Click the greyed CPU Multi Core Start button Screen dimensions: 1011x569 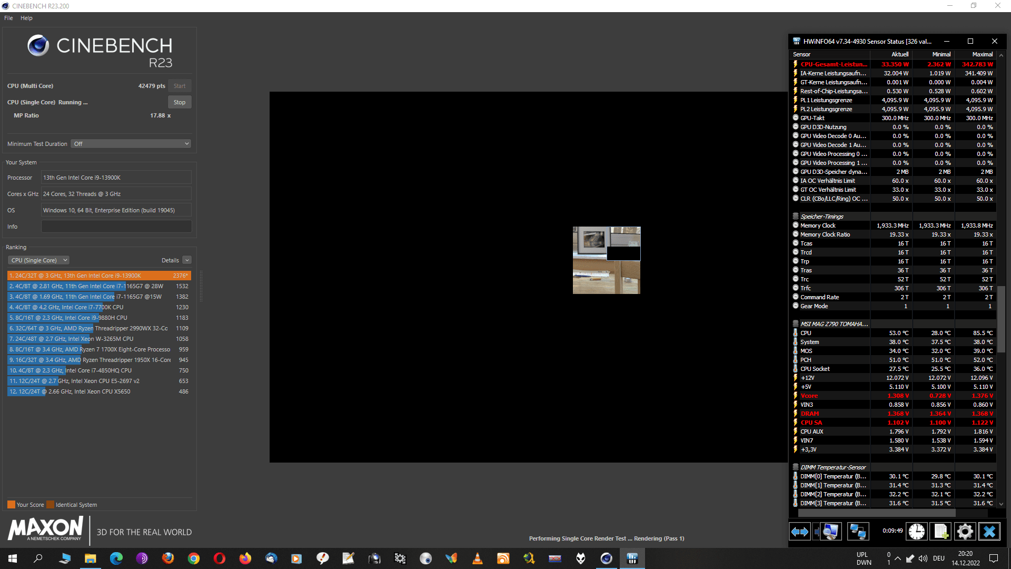coord(180,86)
